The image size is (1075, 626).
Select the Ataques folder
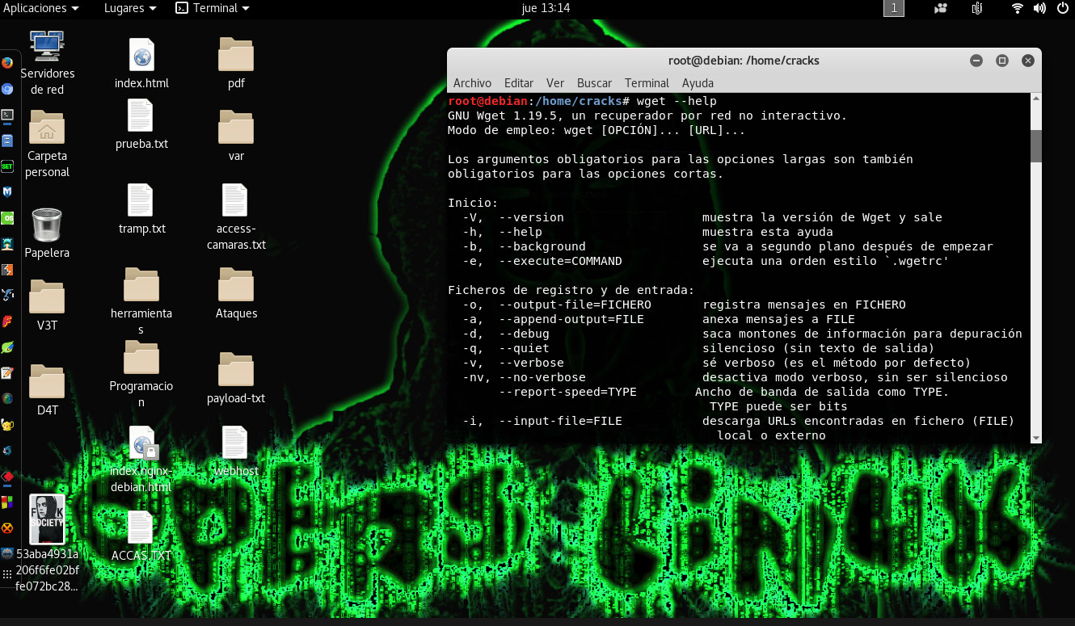(x=236, y=294)
